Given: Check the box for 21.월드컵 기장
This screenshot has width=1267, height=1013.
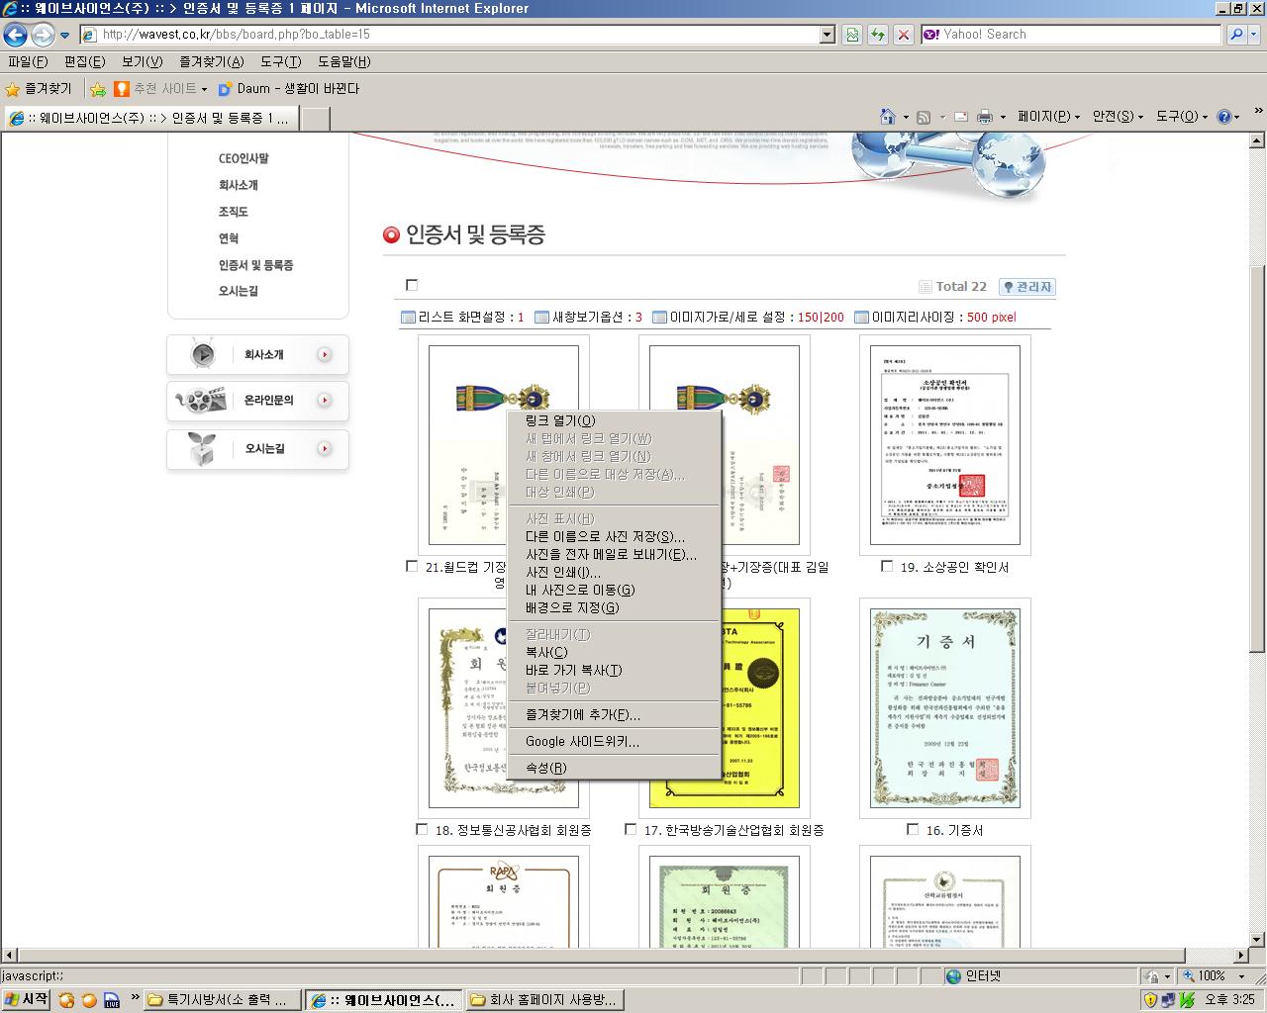Looking at the screenshot, I should tap(412, 567).
